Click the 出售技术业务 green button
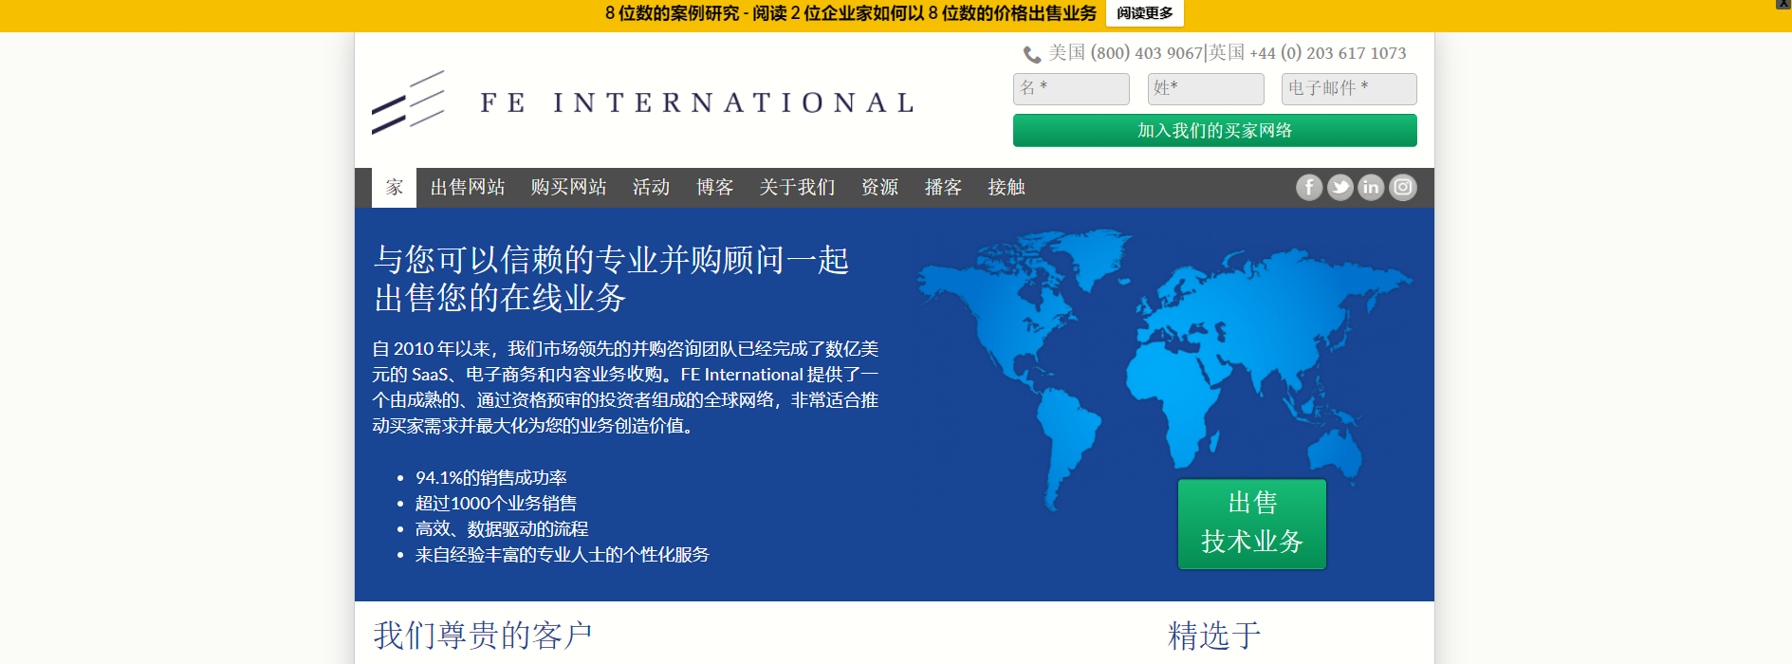 pos(1252,524)
